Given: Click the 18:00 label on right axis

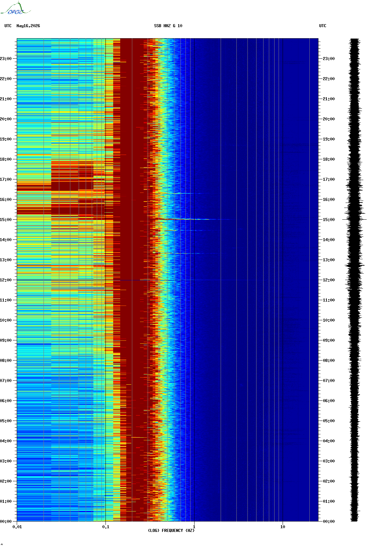Looking at the screenshot, I should (x=328, y=159).
